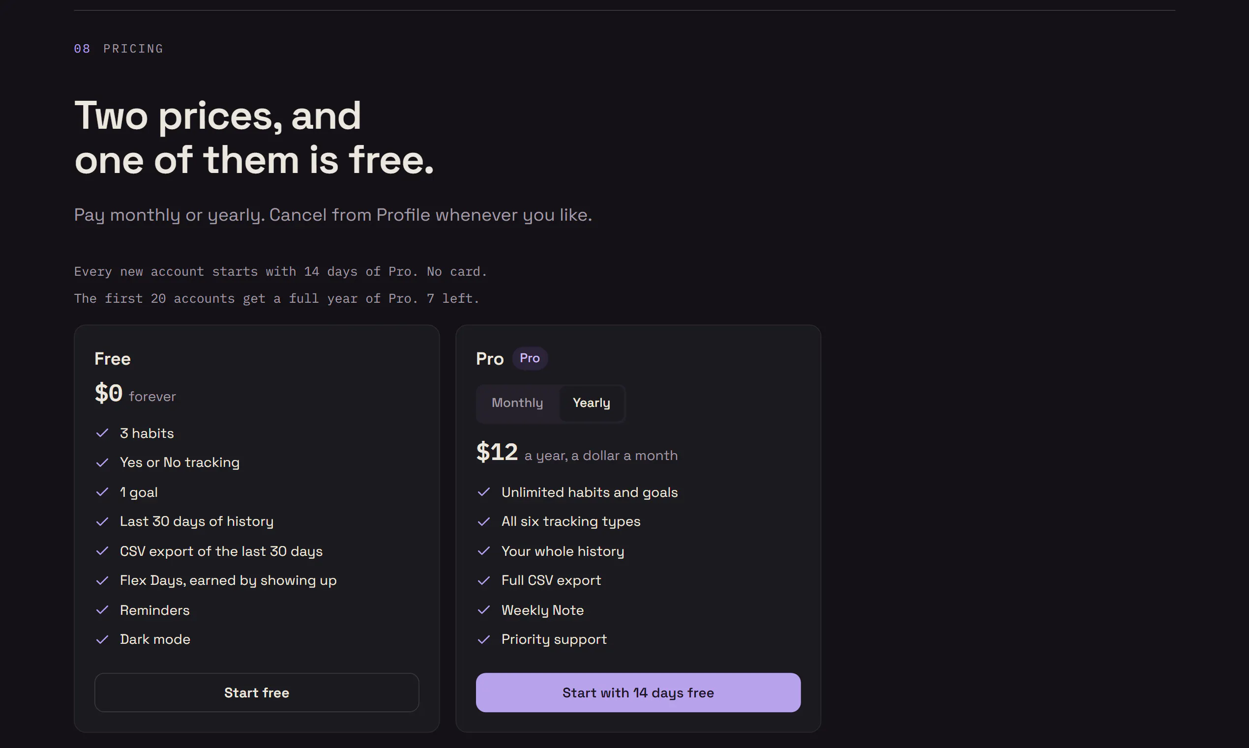Click the checkmark next to Full CSV export
Image resolution: width=1249 pixels, height=748 pixels.
click(484, 580)
